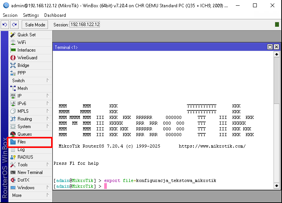Click the green connection status indicator

[277, 24]
